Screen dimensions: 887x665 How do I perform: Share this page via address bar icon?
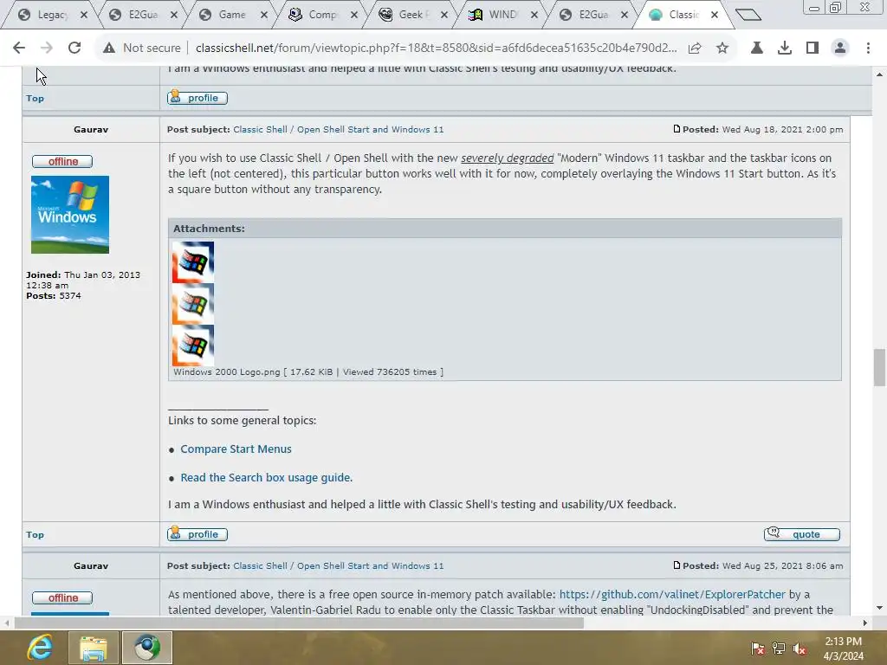click(695, 48)
